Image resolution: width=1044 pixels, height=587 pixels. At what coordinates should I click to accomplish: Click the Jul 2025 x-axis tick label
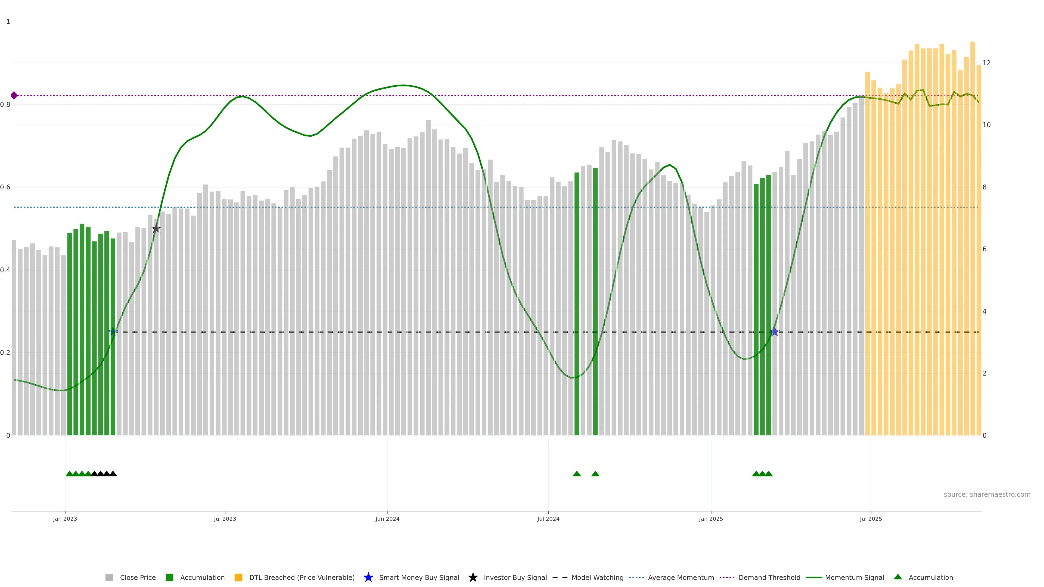[871, 519]
